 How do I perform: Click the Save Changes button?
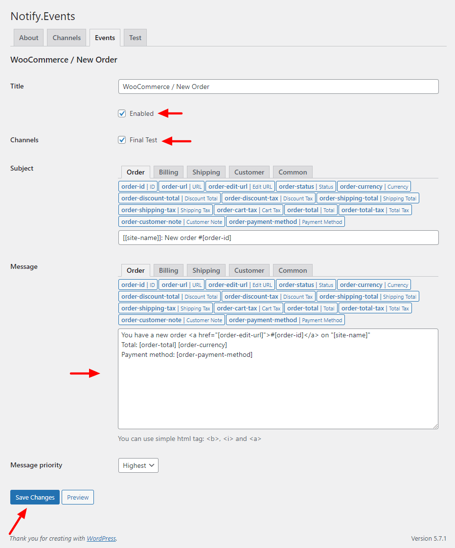35,497
